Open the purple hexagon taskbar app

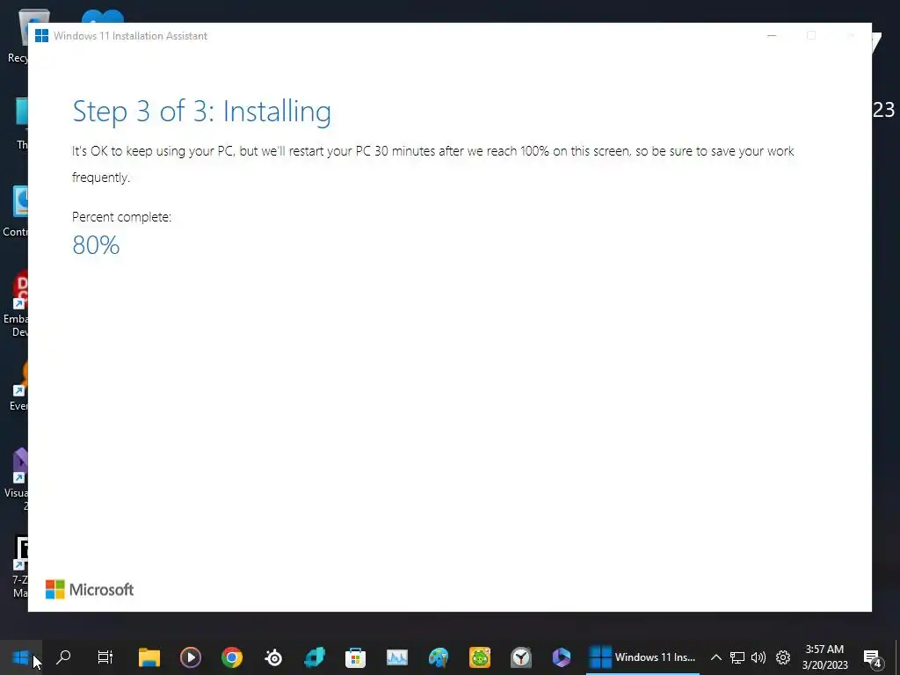point(562,657)
